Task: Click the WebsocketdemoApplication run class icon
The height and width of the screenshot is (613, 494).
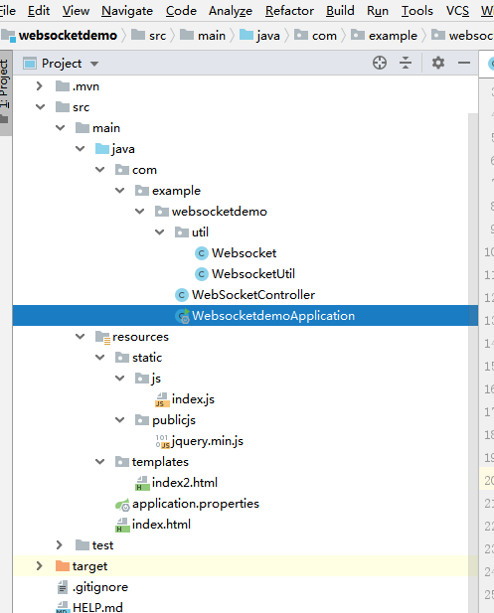Action: [182, 316]
